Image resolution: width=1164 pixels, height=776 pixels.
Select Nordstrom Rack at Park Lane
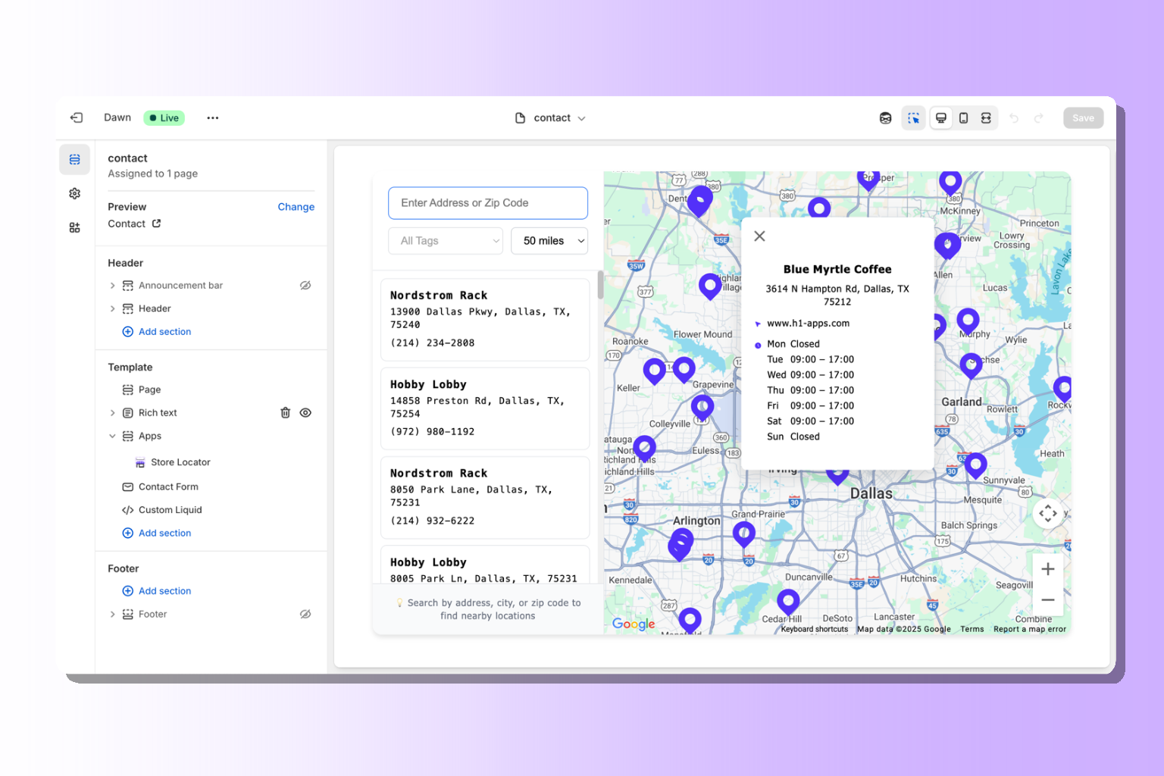coord(485,497)
